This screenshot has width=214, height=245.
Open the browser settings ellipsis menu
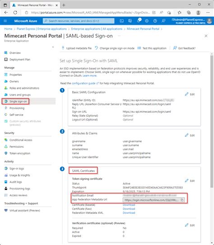208,13
